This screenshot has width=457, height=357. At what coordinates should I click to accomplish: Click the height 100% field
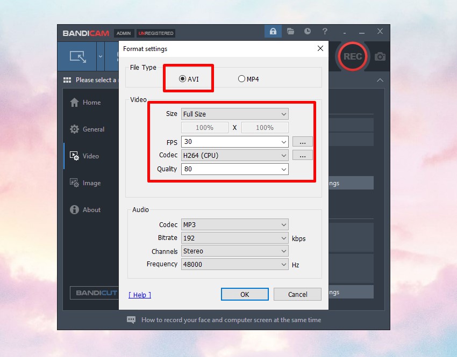265,127
